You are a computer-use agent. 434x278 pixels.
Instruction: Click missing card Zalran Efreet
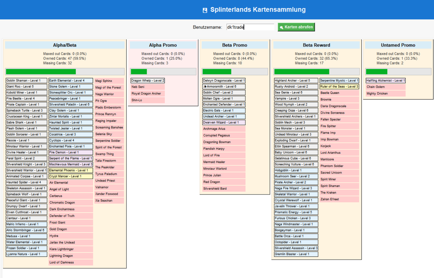(339, 199)
